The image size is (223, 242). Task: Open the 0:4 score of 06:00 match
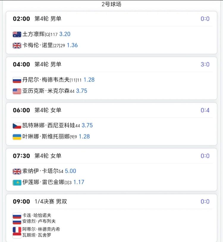click(205, 110)
